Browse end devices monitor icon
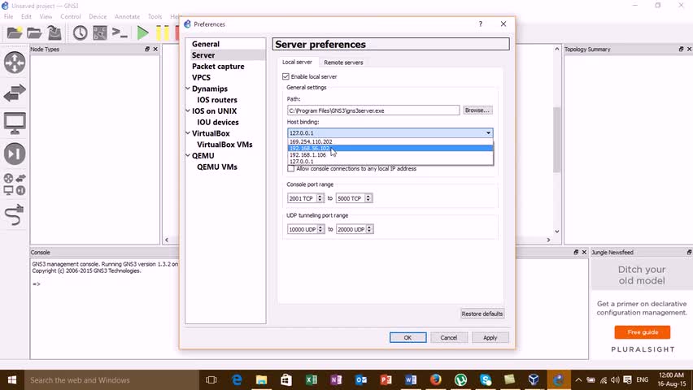This screenshot has width=693, height=390. point(15,123)
